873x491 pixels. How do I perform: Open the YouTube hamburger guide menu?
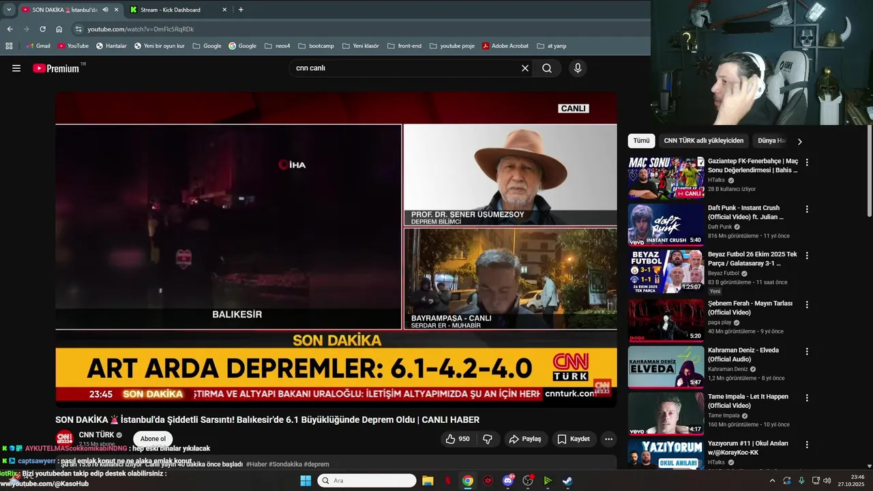[x=16, y=68]
